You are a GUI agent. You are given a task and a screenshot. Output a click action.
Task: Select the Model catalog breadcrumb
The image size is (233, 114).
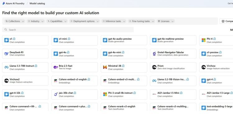coord(37,3)
